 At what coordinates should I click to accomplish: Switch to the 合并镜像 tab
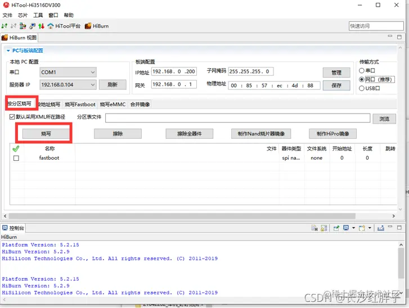point(140,105)
